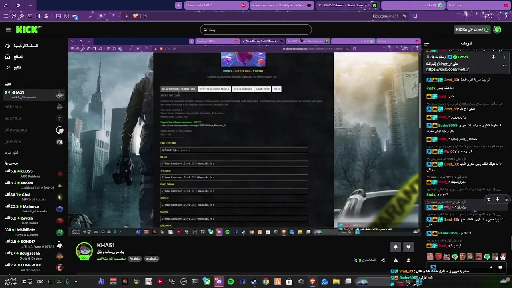Open LOMEROOO recommended channel
This screenshot has height=288, width=512.
point(34,267)
